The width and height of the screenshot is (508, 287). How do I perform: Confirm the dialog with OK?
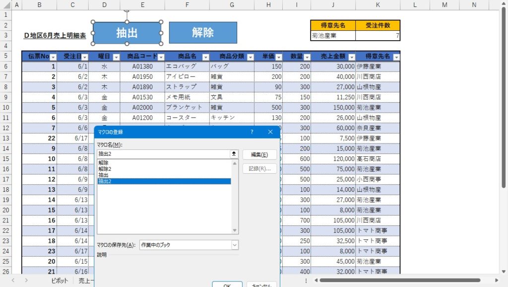point(227,284)
